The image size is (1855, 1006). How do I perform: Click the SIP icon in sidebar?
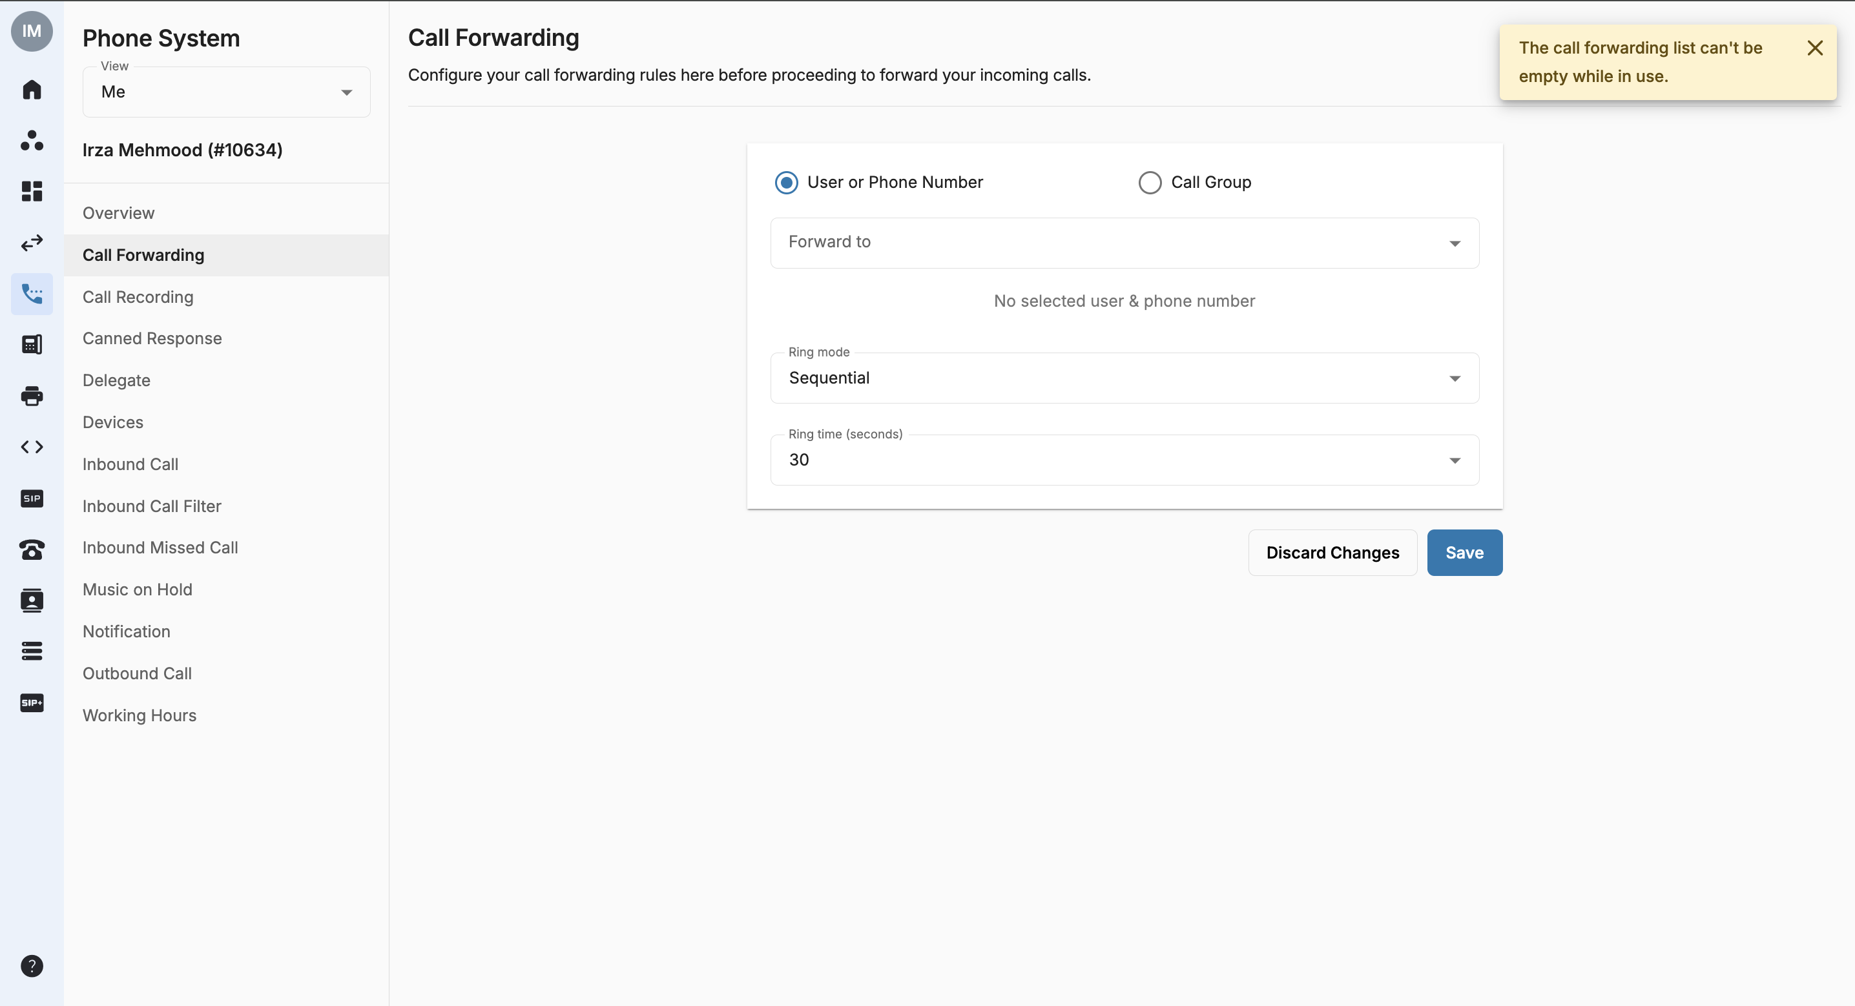32,498
